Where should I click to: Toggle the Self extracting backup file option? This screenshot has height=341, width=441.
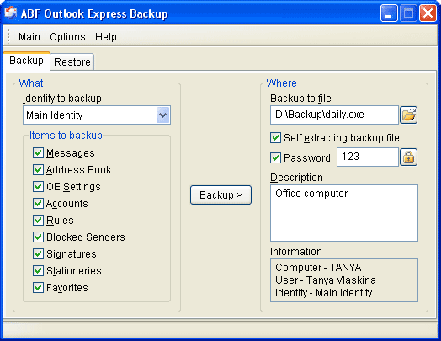(x=275, y=138)
